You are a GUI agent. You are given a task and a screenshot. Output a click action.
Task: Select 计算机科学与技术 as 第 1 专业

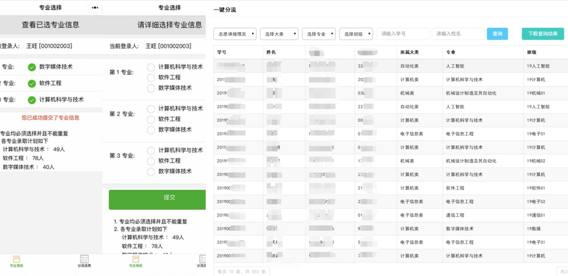click(151, 67)
